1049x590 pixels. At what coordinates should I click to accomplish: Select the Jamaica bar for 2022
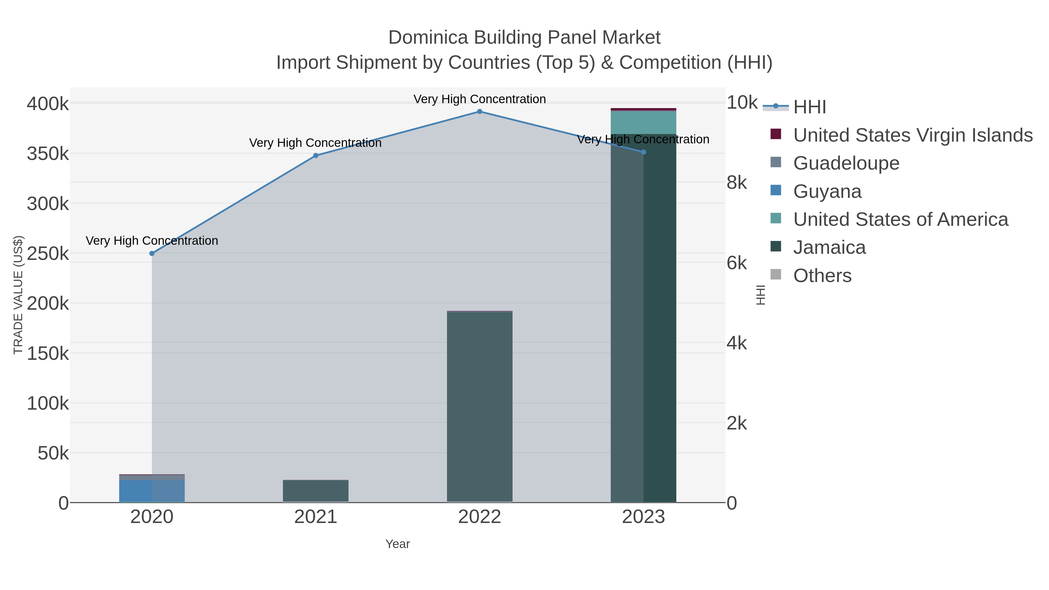pyautogui.click(x=480, y=407)
